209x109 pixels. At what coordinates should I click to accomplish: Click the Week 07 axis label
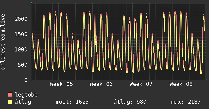(x=141, y=84)
